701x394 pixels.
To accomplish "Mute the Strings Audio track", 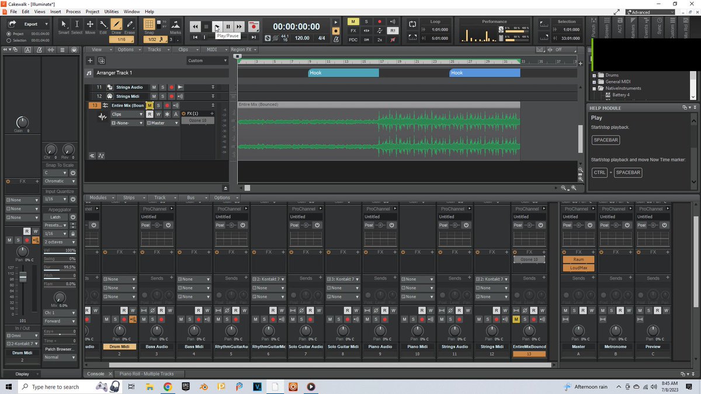I will 154,87.
